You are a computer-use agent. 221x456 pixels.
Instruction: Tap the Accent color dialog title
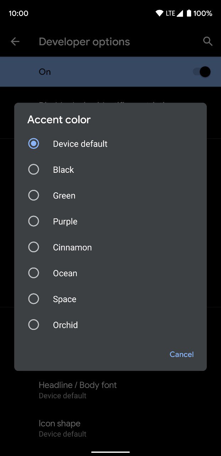pos(59,120)
